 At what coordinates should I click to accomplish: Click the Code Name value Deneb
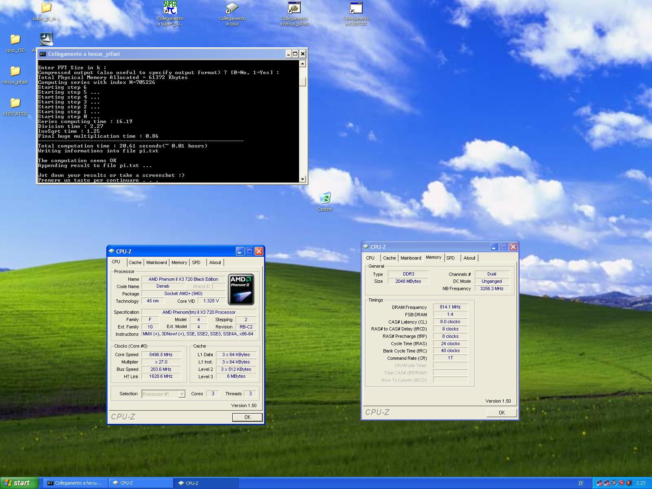[163, 286]
